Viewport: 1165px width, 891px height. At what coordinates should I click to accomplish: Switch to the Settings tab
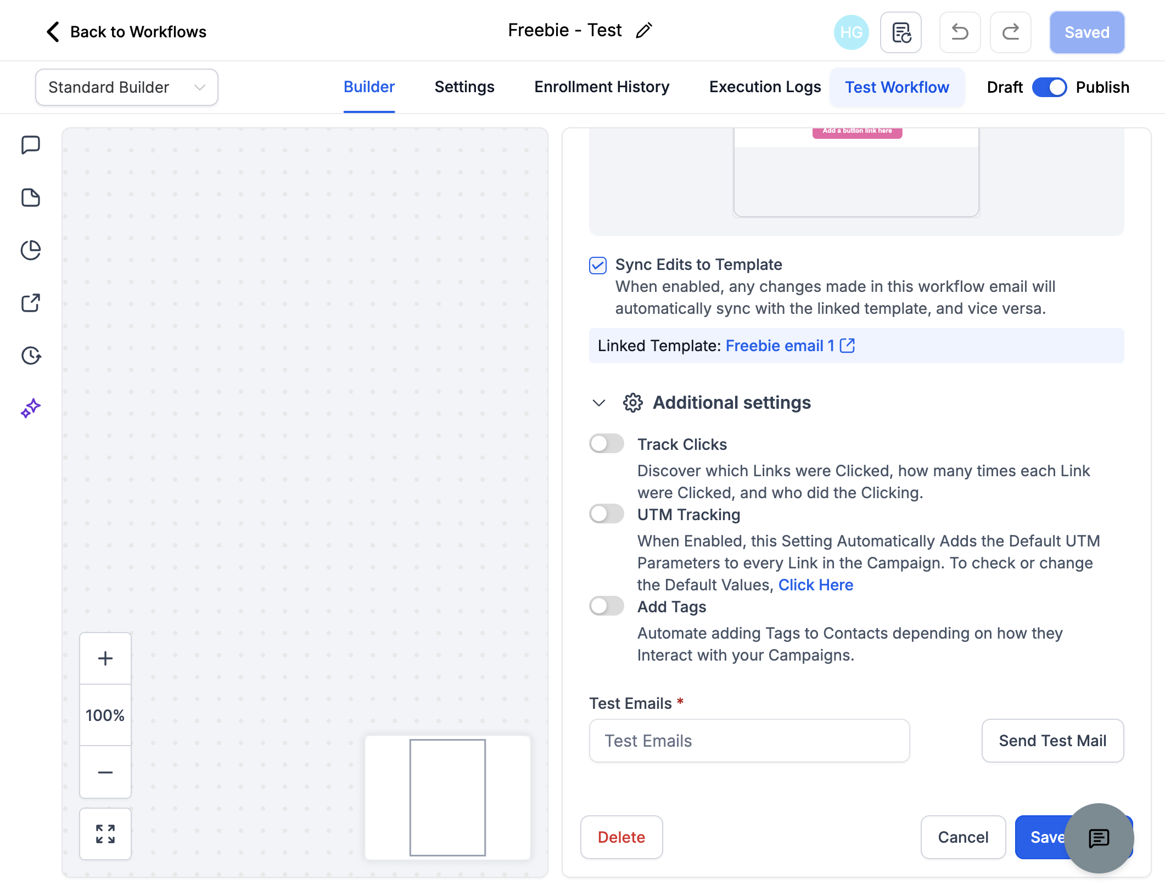tap(464, 87)
